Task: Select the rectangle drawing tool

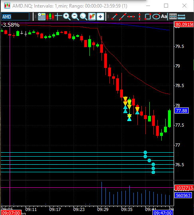Action: (148, 17)
